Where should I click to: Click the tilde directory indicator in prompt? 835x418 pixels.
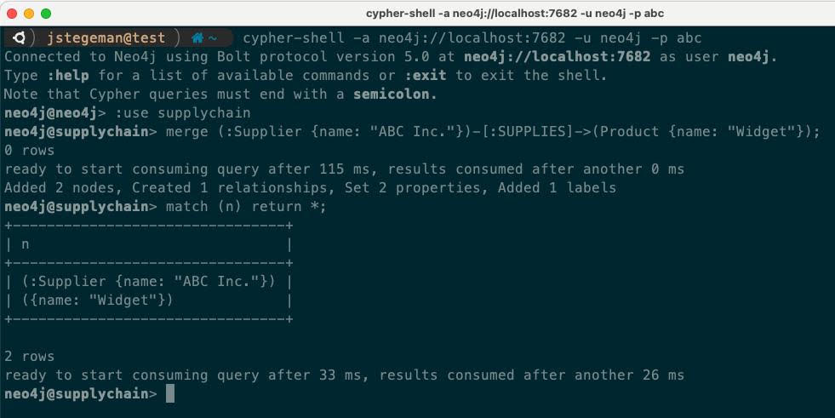tap(212, 38)
